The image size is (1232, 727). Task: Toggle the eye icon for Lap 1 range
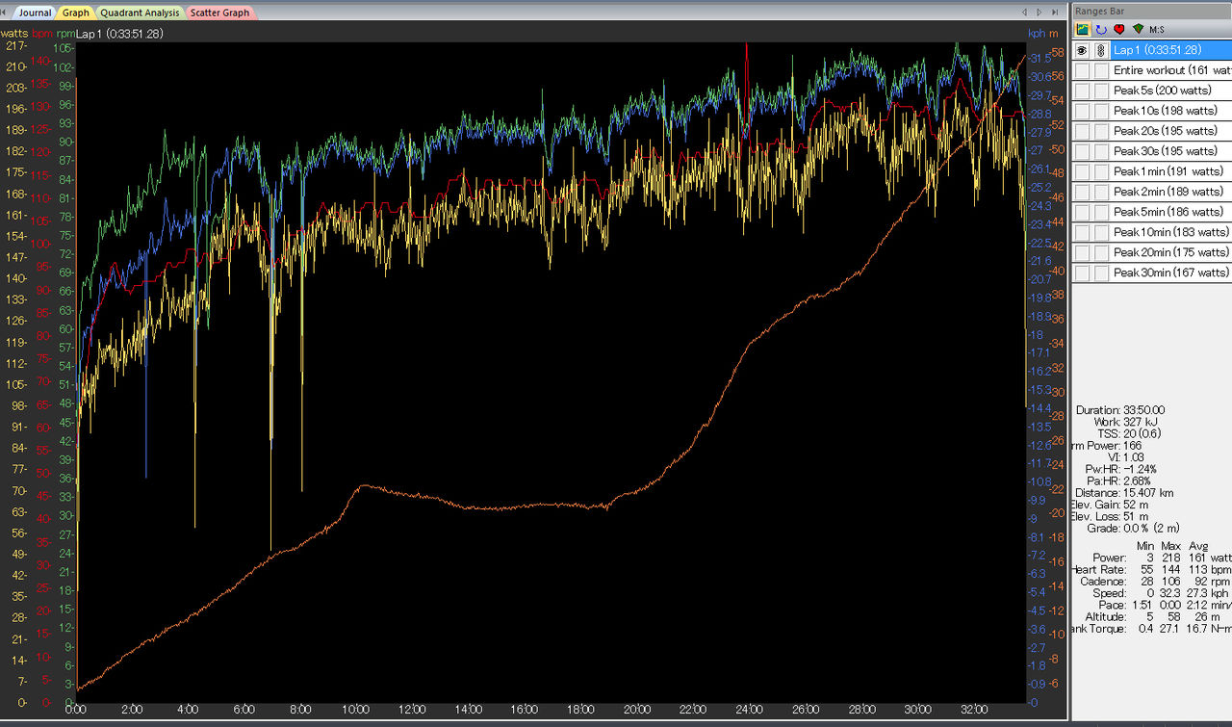(x=1083, y=50)
